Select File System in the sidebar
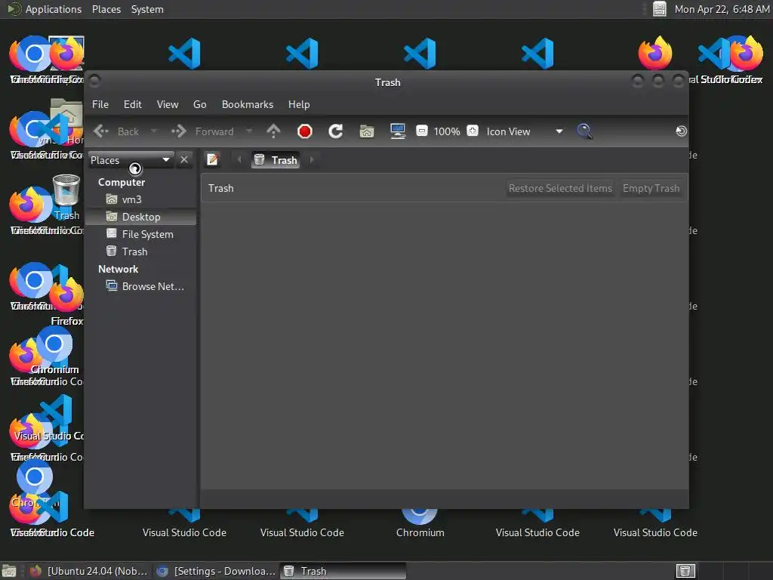 (x=141, y=234)
